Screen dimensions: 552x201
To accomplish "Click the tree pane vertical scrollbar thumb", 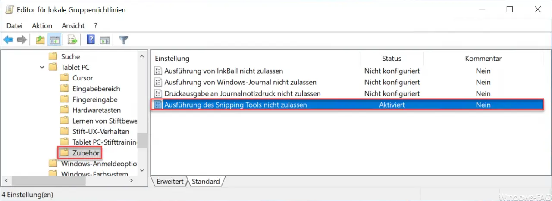I will pos(142,140).
